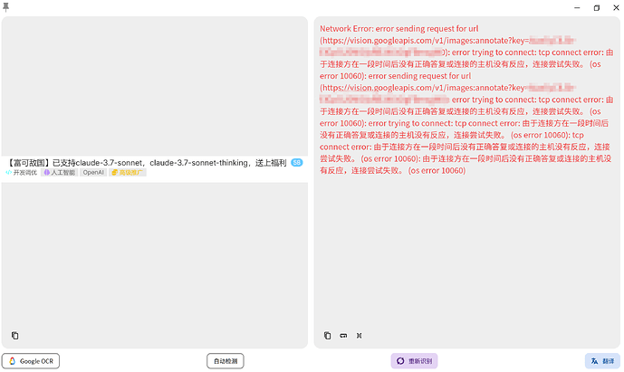Click the 富可敌国 claude-3.7-sonnet headline
The height and width of the screenshot is (372, 624).
pos(148,163)
